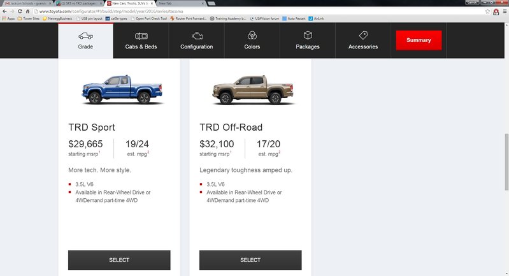This screenshot has width=509, height=276.
Task: Open the Cabs & Beds step
Action: pyautogui.click(x=141, y=41)
